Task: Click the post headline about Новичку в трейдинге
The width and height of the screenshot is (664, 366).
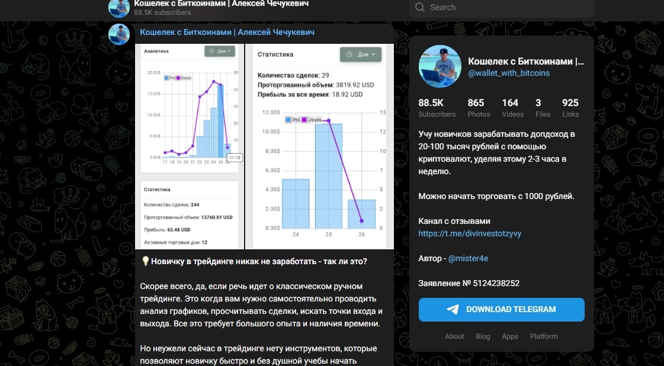Action: 259,262
